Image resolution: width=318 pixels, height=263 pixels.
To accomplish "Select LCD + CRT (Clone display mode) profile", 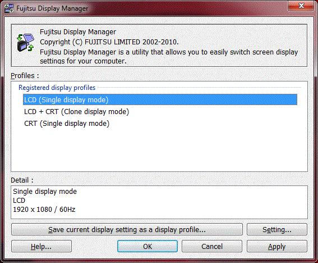I will (76, 112).
